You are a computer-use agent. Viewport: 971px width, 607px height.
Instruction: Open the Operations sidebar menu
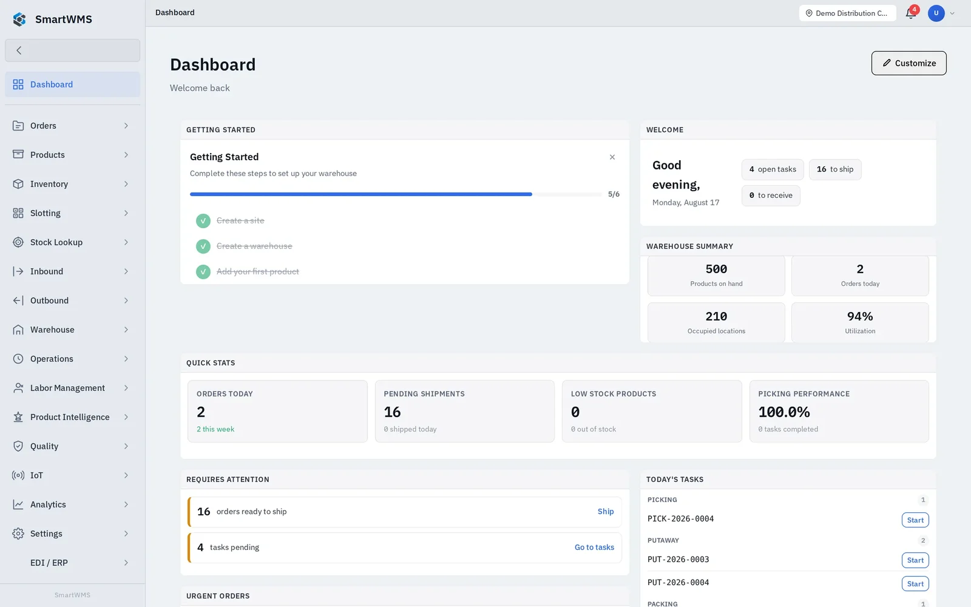point(72,359)
